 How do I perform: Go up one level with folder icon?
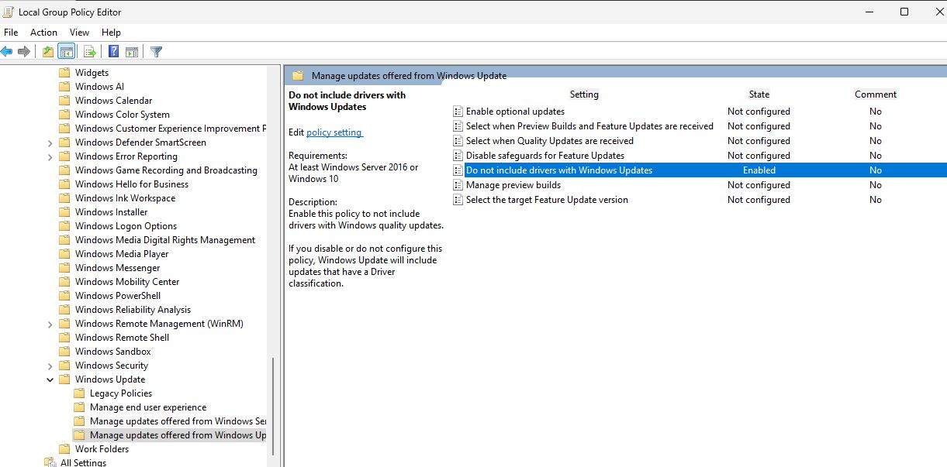coord(48,52)
